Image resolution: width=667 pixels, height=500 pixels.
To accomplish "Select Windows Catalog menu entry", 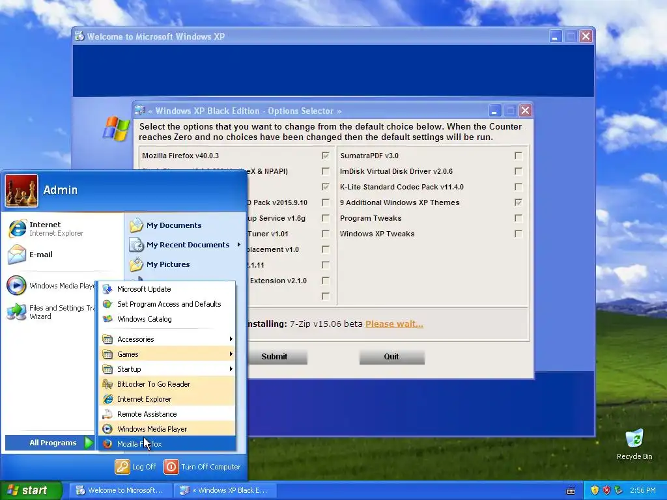I will pyautogui.click(x=167, y=319).
